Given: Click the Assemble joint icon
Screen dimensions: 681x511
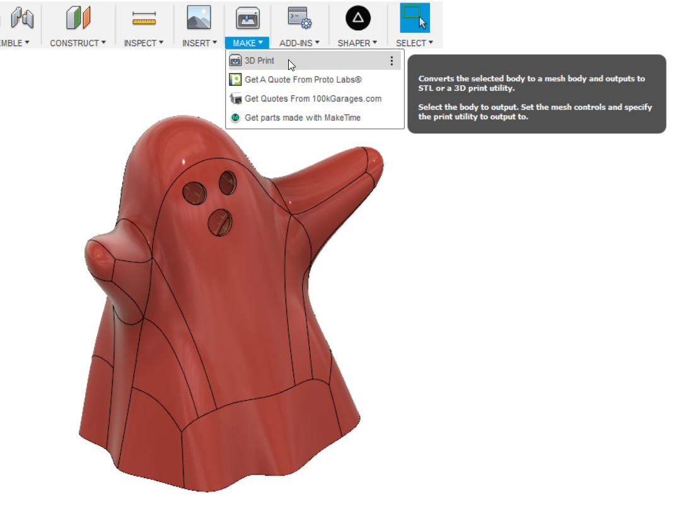Looking at the screenshot, I should pos(22,18).
